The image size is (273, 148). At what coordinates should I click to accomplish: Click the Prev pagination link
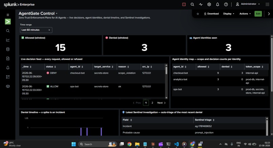tap(137, 103)
